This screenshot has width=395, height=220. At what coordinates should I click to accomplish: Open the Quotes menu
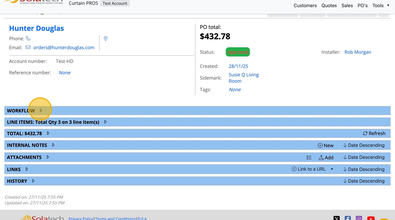pos(329,5)
